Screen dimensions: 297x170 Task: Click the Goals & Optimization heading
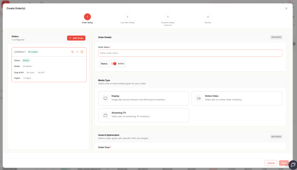click(x=109, y=135)
